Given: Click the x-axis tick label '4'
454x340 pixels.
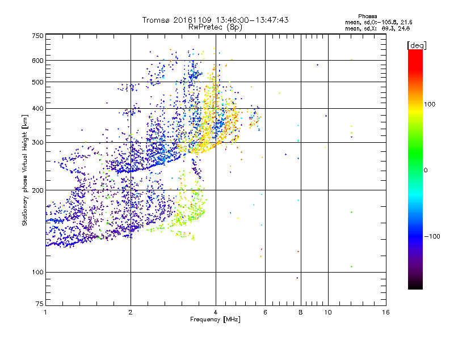Looking at the screenshot, I should 216,312.
